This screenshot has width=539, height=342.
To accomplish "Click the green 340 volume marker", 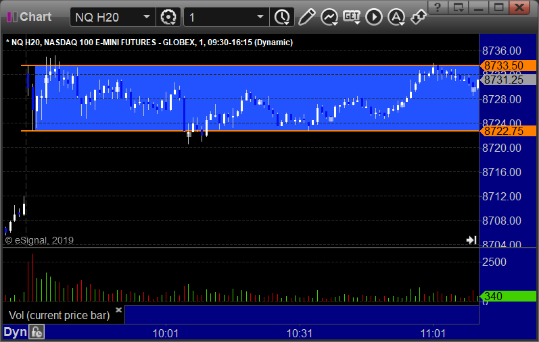I will point(508,296).
